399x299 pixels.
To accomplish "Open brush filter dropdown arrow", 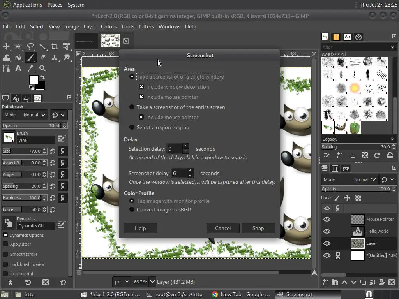I will coord(392,47).
